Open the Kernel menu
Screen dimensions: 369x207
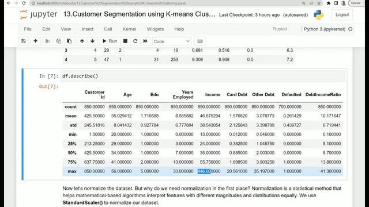pos(129,29)
